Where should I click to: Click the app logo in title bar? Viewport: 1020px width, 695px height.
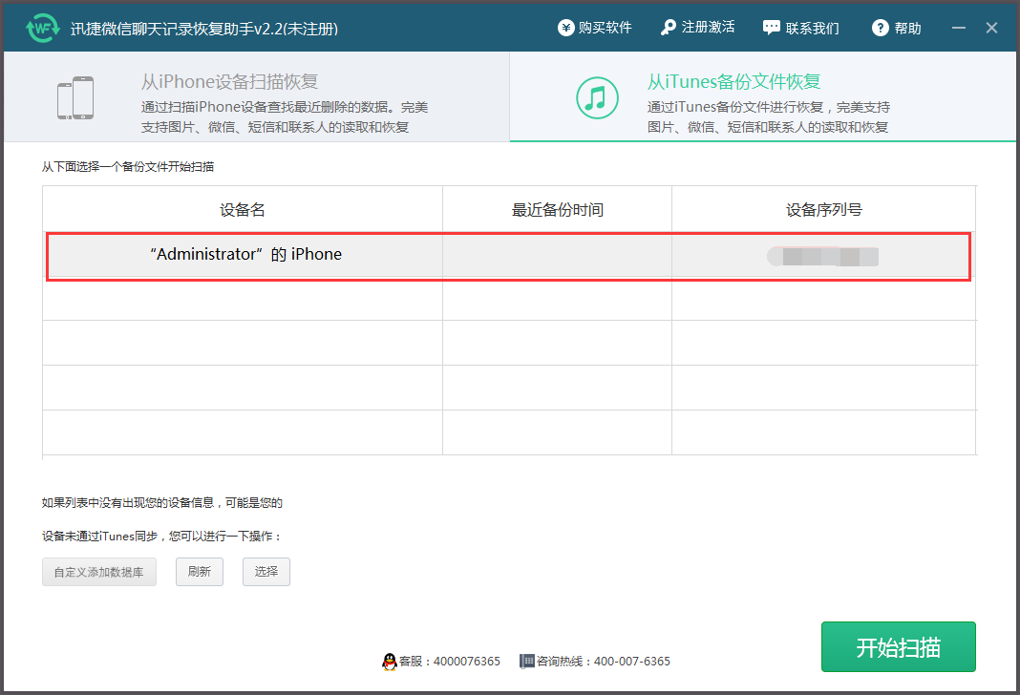pyautogui.click(x=42, y=26)
